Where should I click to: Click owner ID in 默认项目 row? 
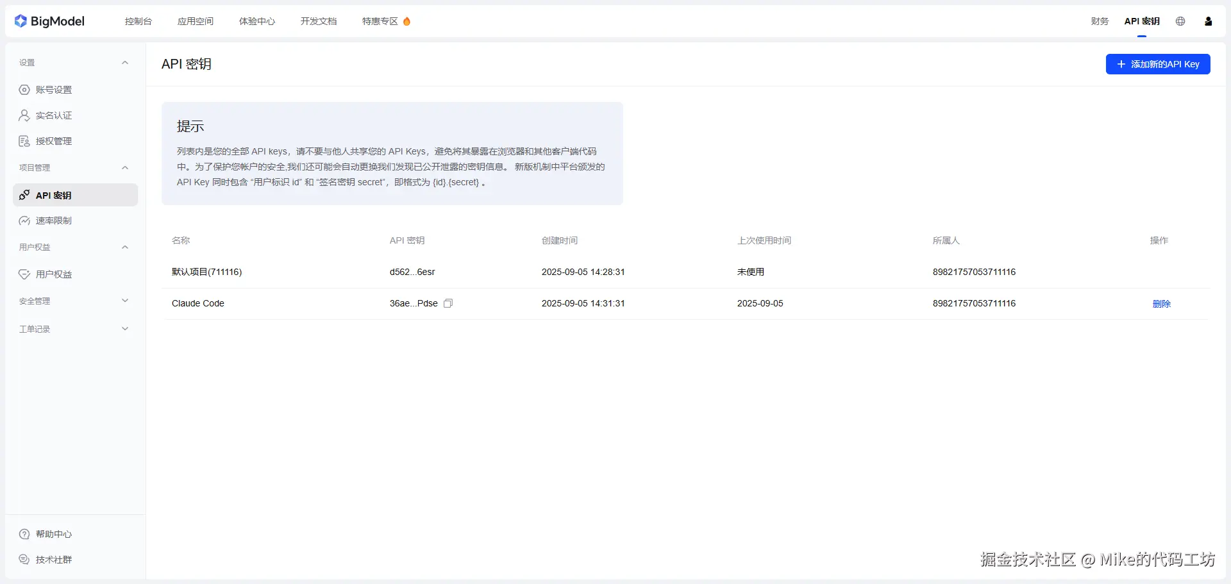click(975, 272)
